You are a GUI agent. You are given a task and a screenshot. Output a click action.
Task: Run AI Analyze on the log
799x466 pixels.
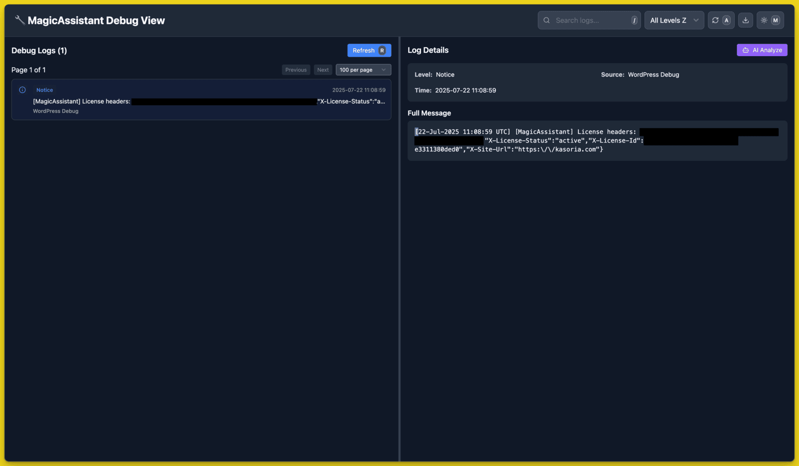point(762,50)
